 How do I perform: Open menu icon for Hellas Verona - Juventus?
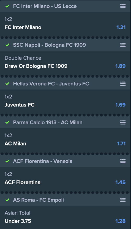(123, 84)
